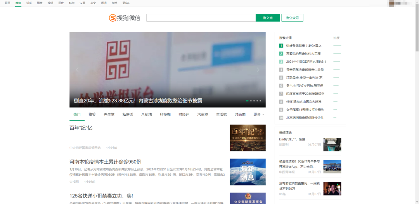
Task: Open 中央纪委国家监委网站 source link
Action: pos(85,148)
